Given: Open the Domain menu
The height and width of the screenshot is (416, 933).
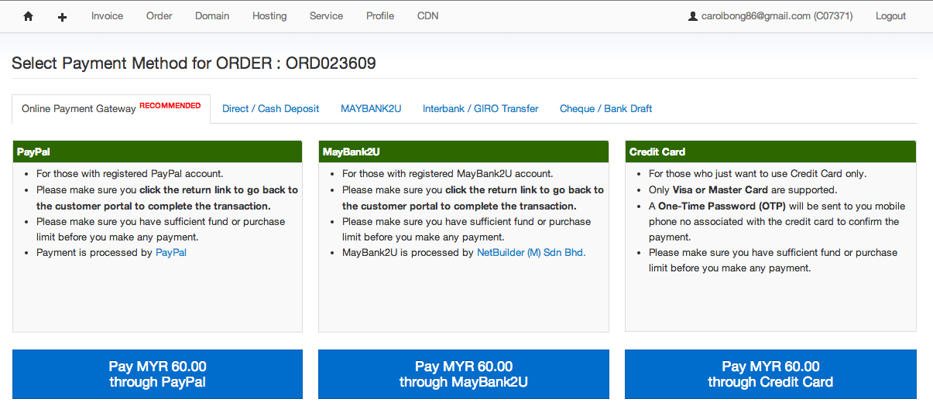Looking at the screenshot, I should 212,16.
